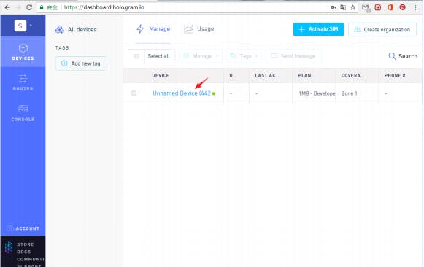The image size is (424, 267).
Task: Reload the page with refresh icon
Action: pyautogui.click(x=29, y=7)
